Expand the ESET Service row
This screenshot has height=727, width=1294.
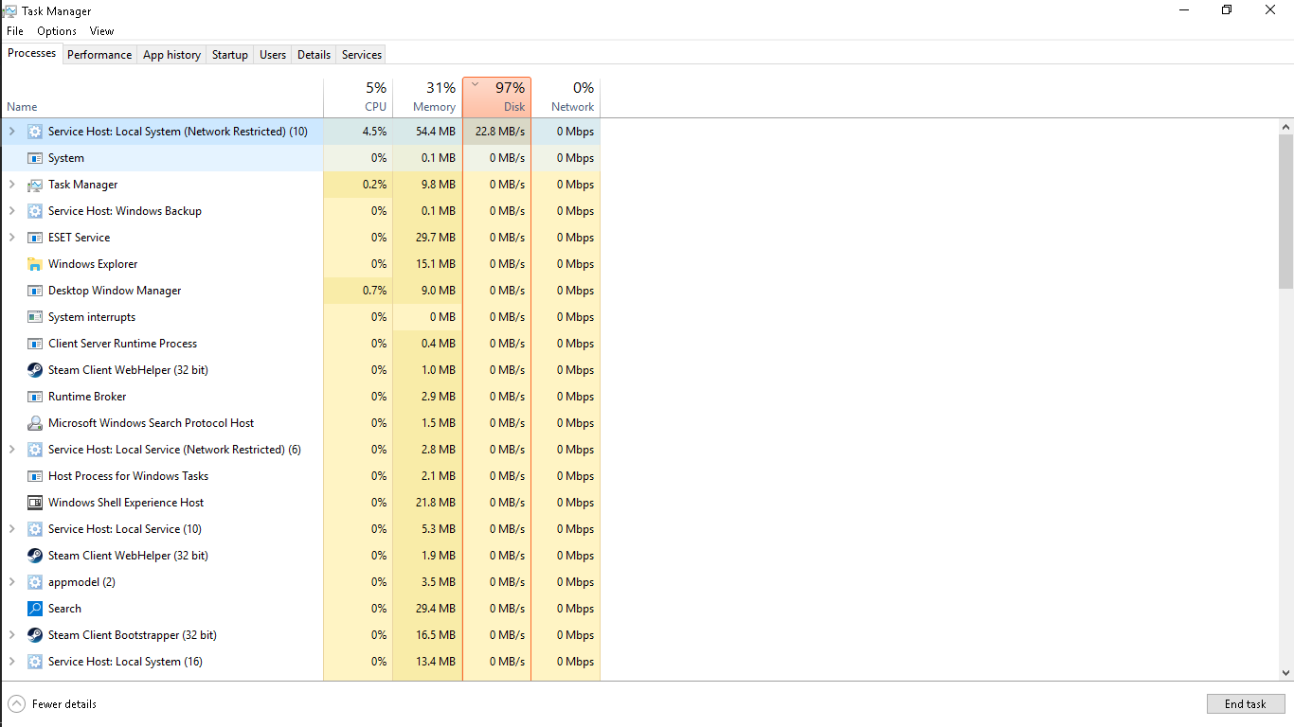[x=12, y=238]
